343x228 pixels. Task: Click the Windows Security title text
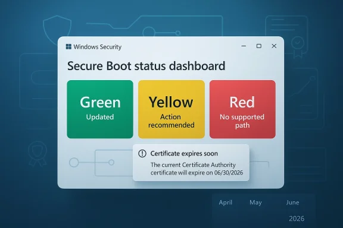pyautogui.click(x=98, y=47)
